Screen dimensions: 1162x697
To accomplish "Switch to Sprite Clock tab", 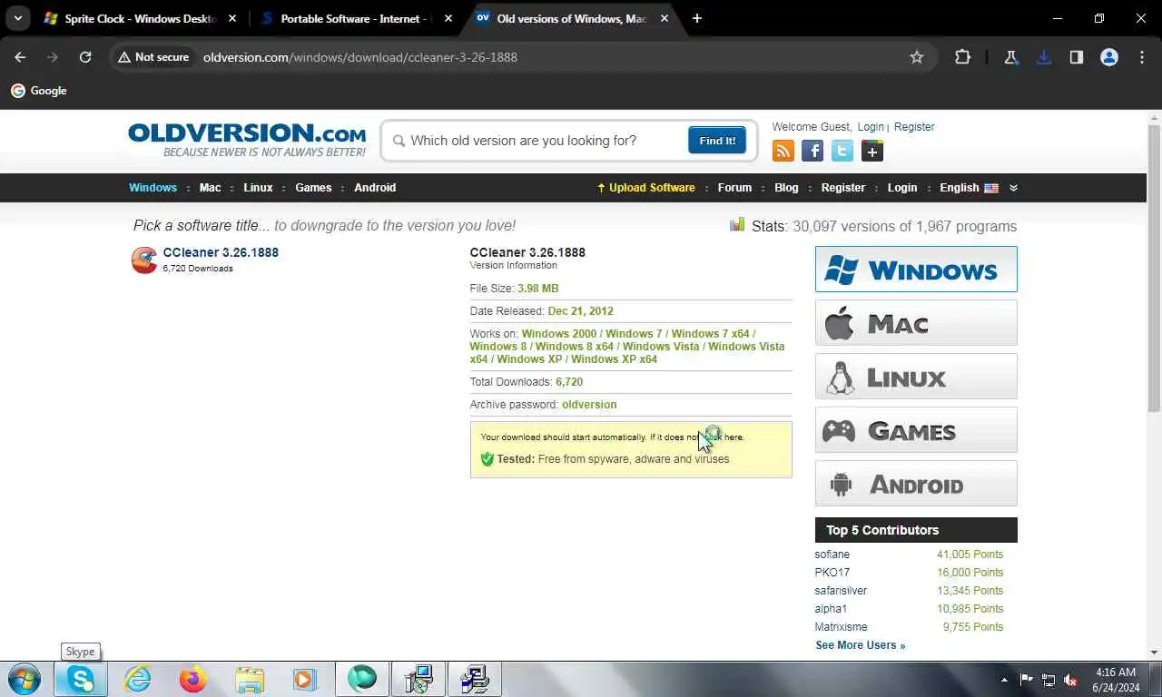I will pos(140,18).
